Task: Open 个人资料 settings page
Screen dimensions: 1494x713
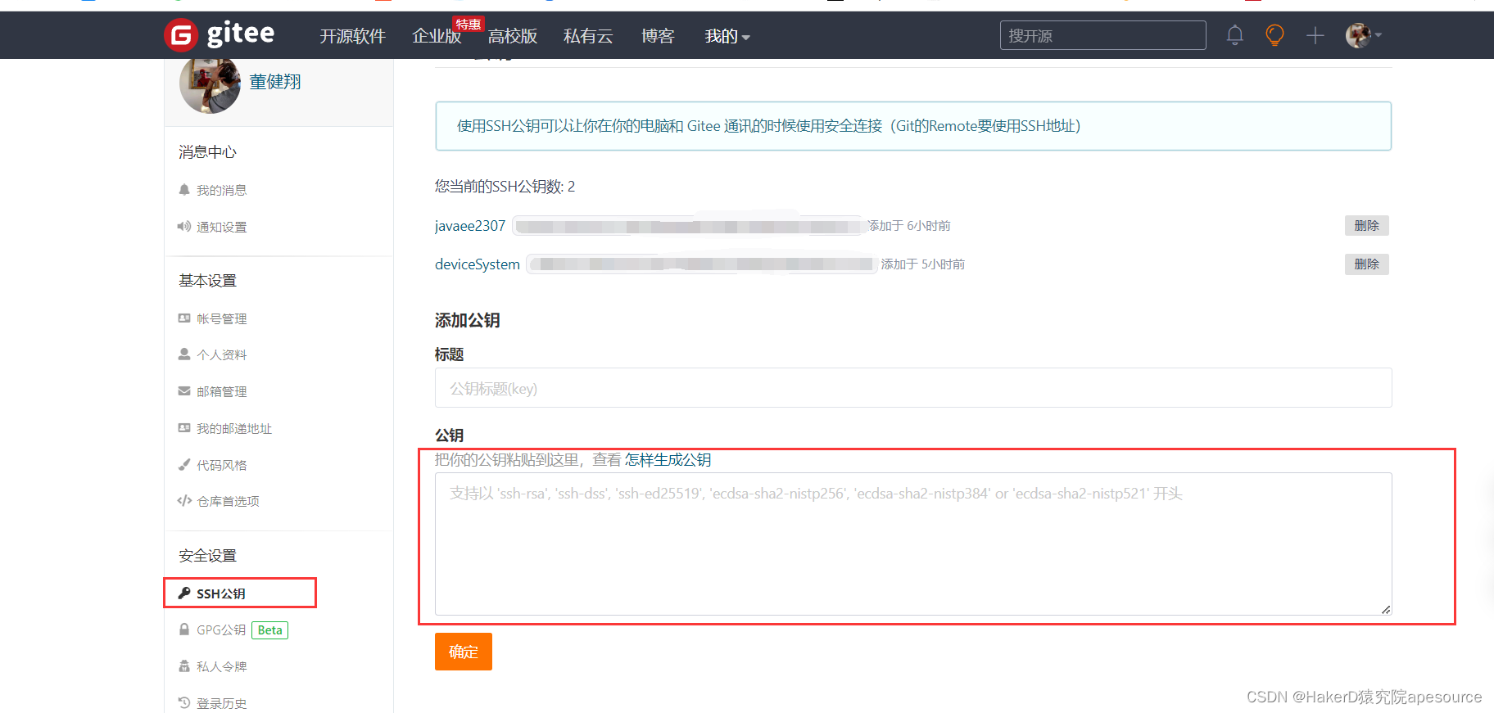Action: [x=221, y=354]
